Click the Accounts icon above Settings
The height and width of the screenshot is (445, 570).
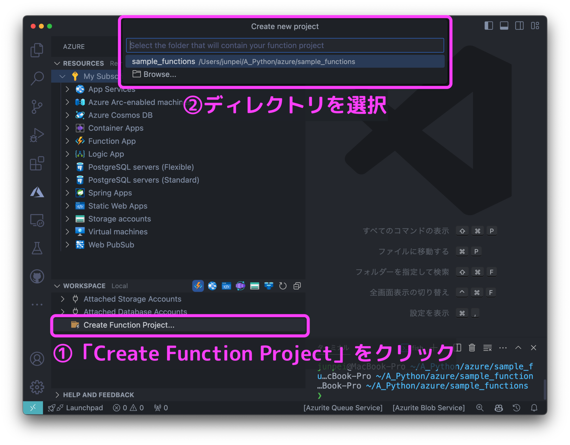(37, 359)
